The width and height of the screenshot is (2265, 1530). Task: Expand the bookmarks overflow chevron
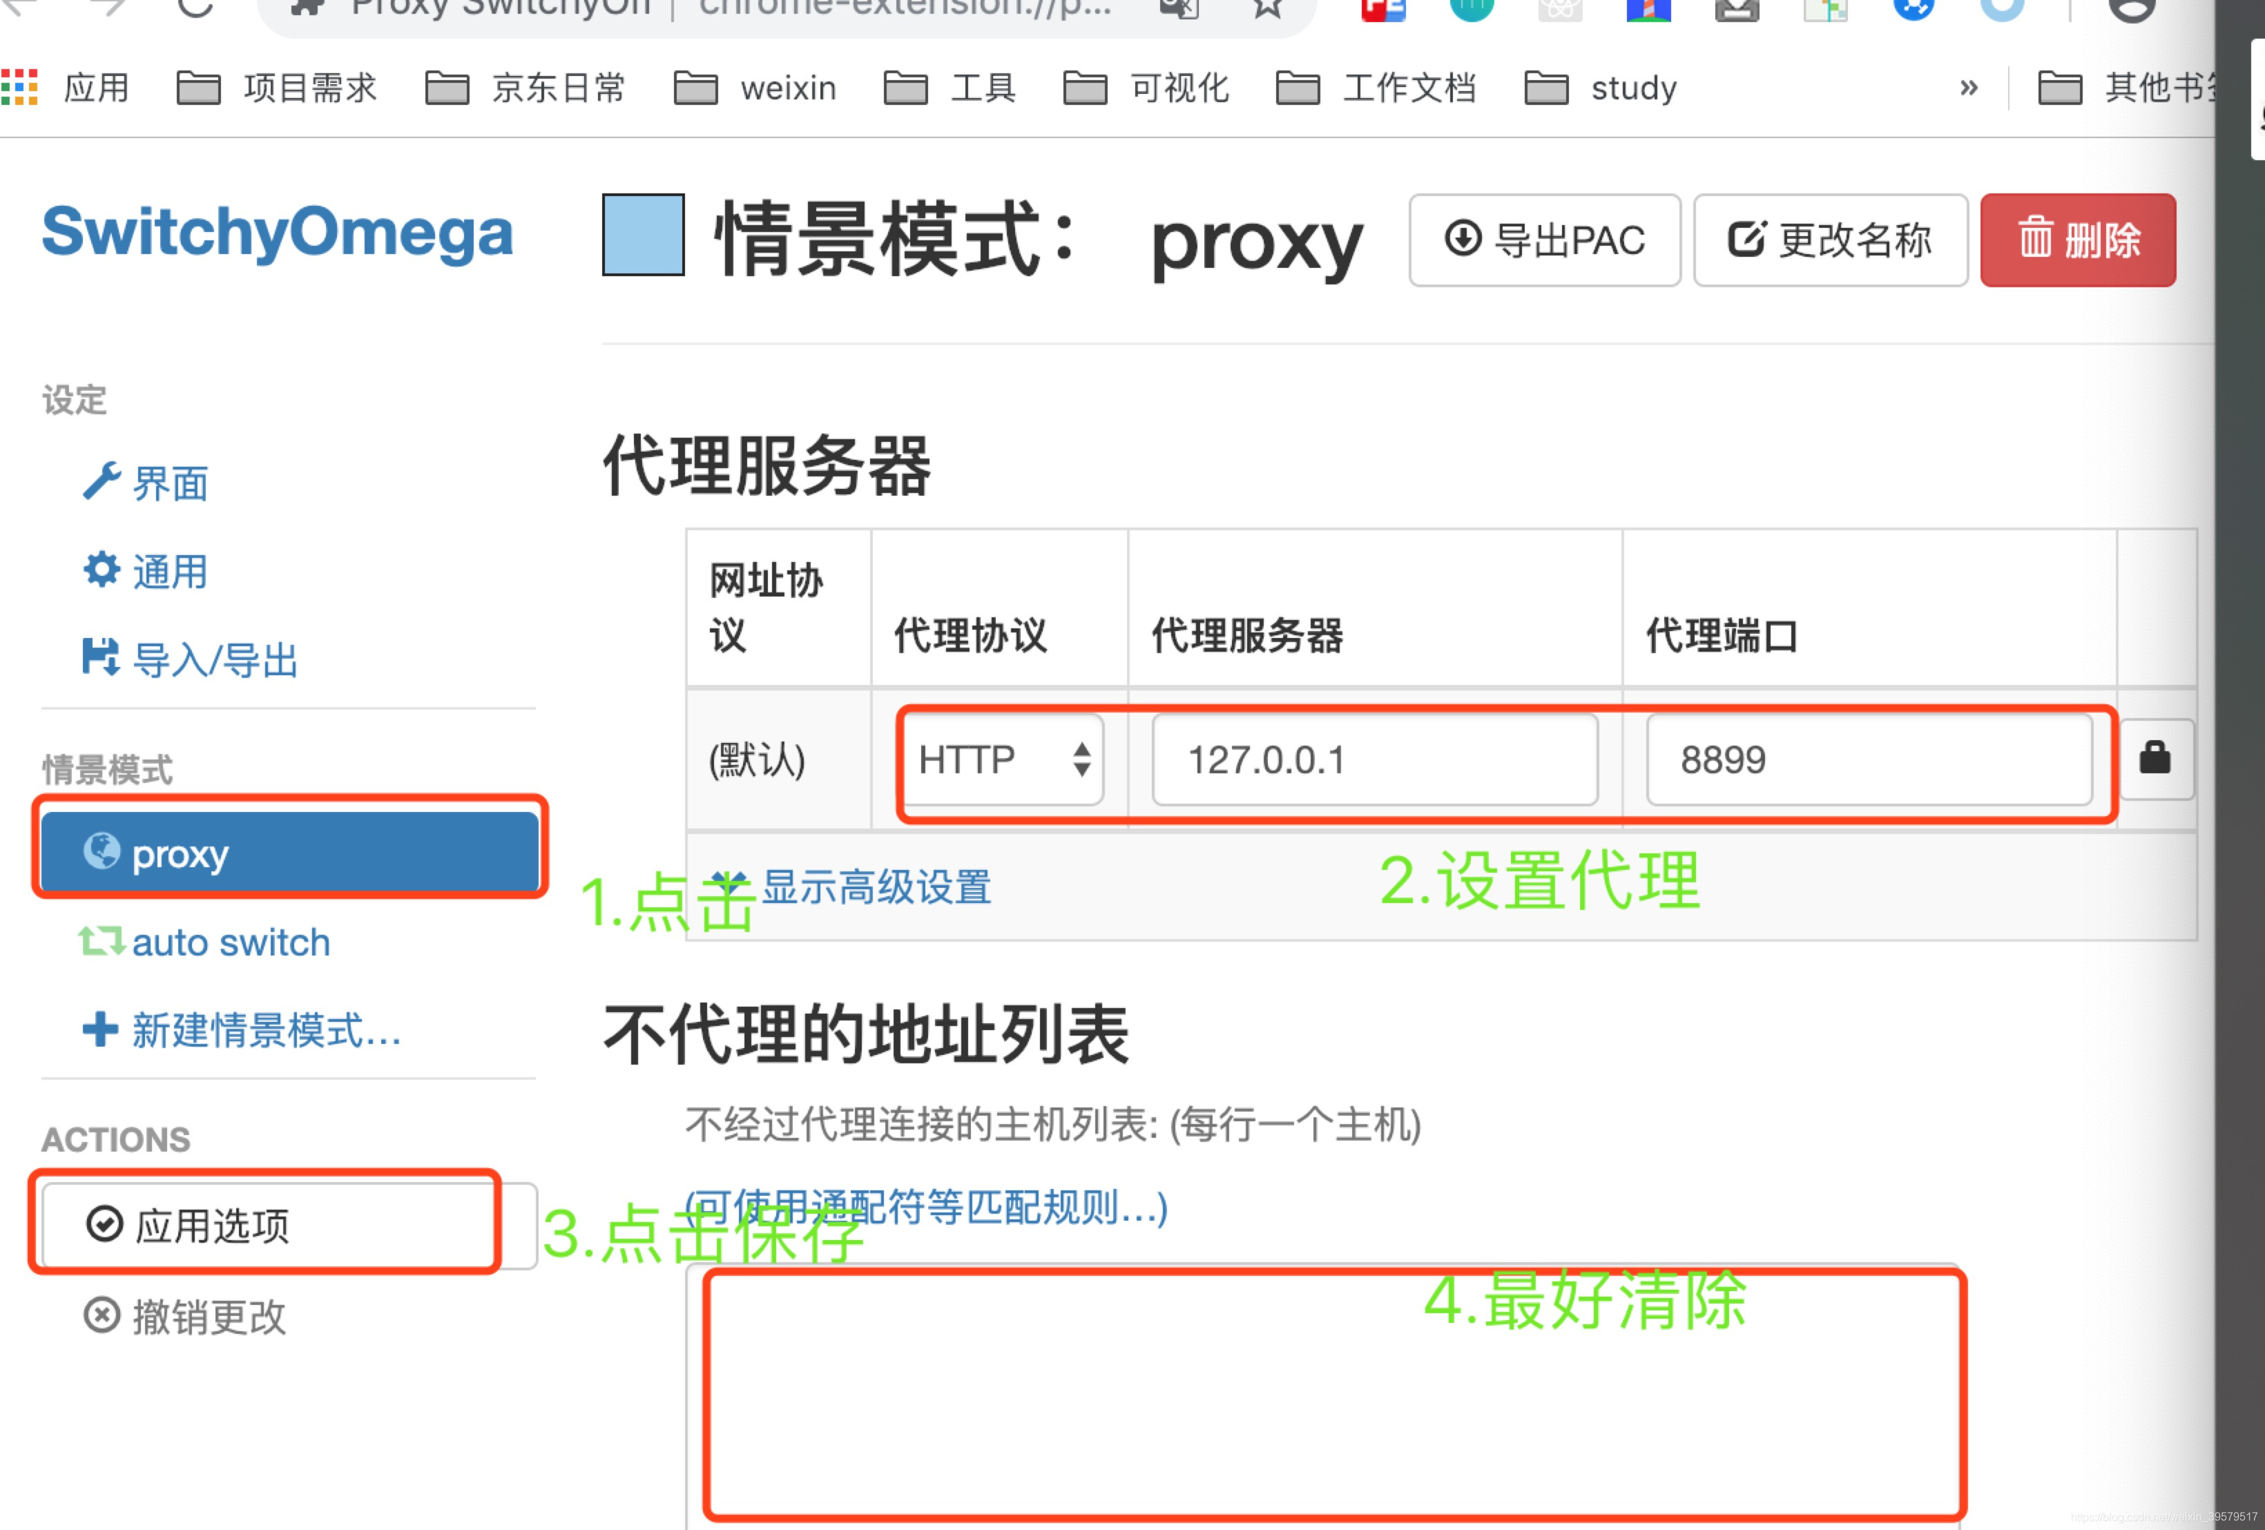(1969, 88)
